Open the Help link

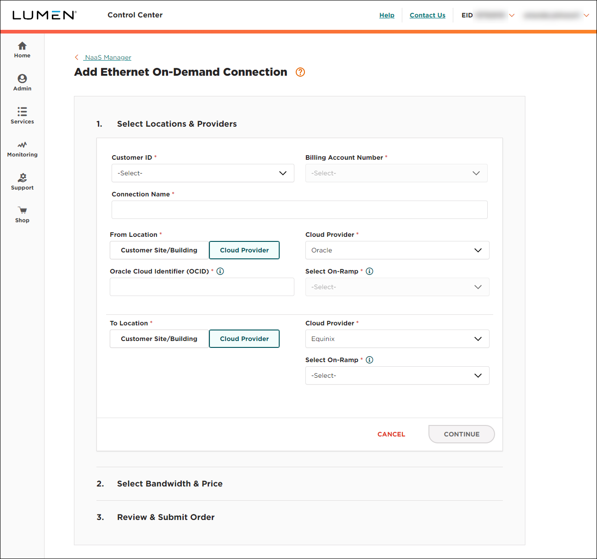pyautogui.click(x=387, y=15)
